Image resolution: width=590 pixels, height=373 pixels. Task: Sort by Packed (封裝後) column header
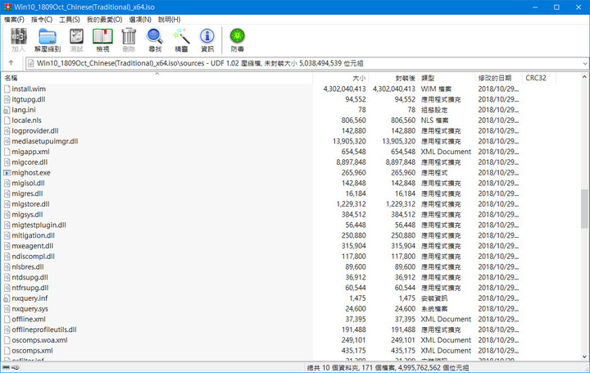(x=393, y=78)
